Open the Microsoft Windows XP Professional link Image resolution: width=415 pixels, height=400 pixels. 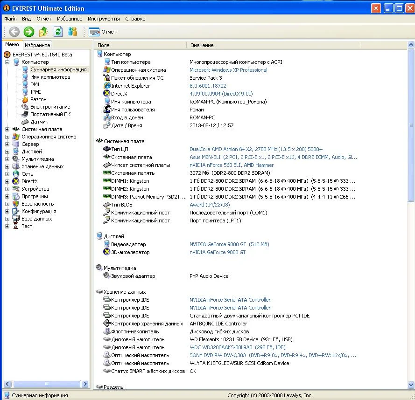click(228, 70)
